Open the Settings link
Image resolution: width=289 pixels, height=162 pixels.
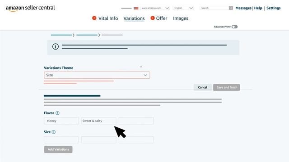pyautogui.click(x=274, y=8)
